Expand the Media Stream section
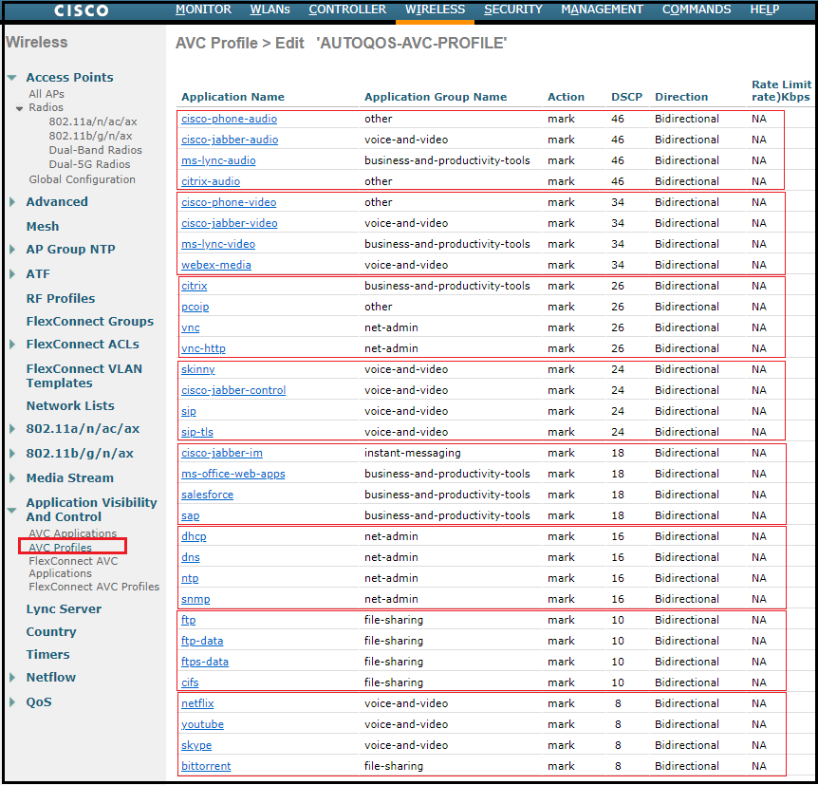Screen dimensions: 818x785 coord(12,478)
